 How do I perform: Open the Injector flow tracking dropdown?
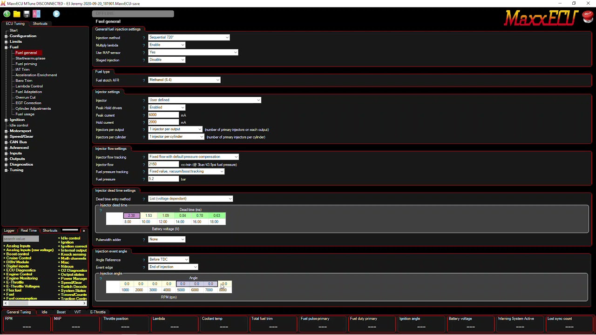point(193,157)
